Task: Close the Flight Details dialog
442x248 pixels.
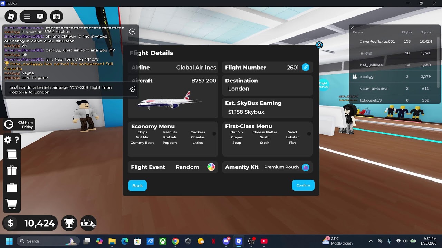Action: [x=319, y=45]
